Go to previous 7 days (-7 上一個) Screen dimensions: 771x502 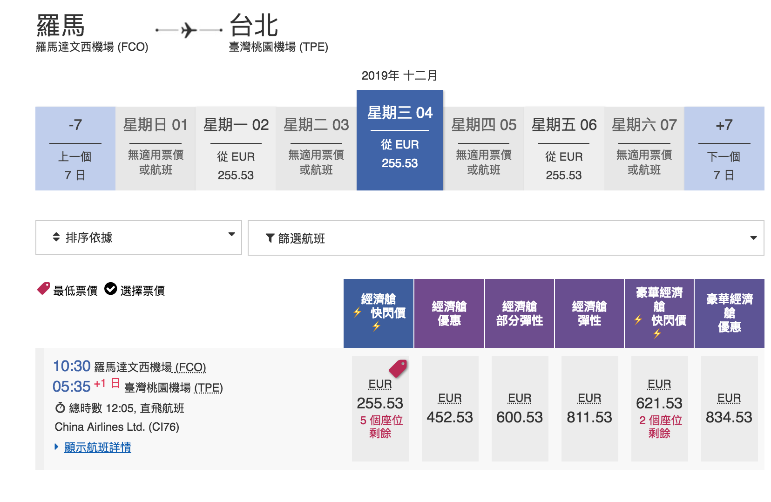(75, 149)
